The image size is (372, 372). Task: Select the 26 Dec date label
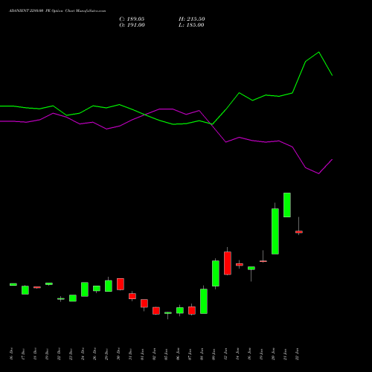tap(94, 354)
